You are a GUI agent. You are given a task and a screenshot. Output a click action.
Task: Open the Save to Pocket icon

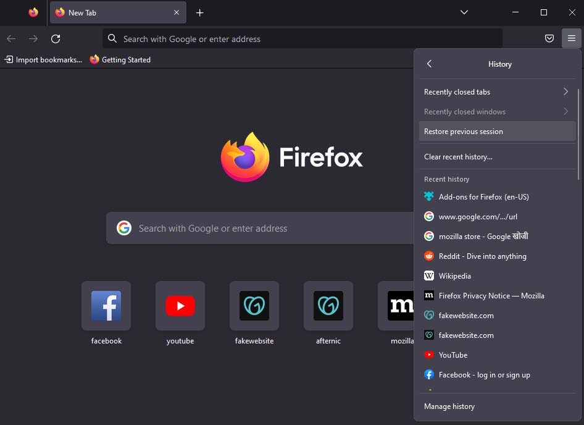tap(549, 38)
